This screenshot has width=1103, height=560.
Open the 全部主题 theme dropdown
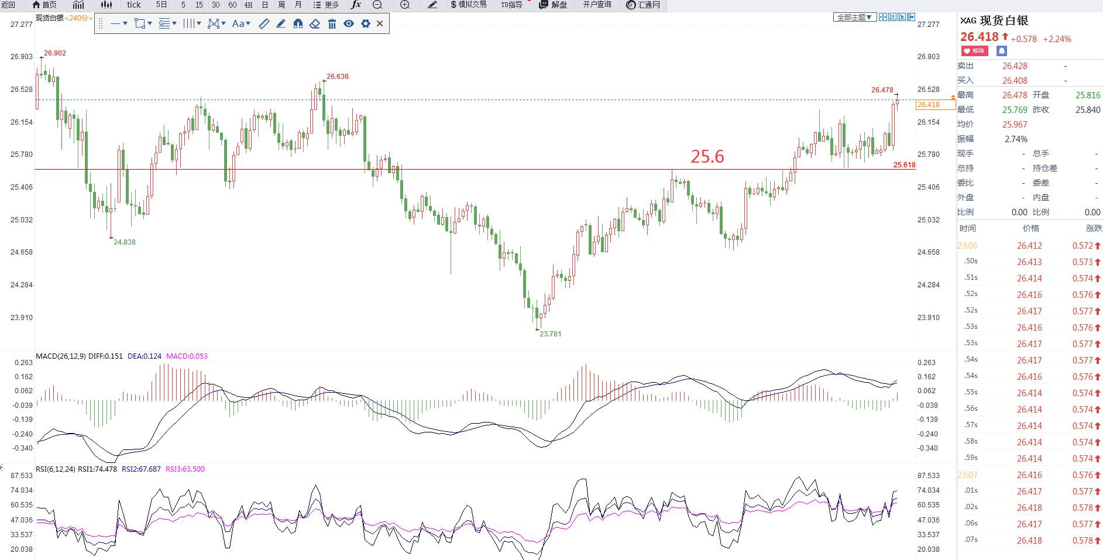point(855,17)
